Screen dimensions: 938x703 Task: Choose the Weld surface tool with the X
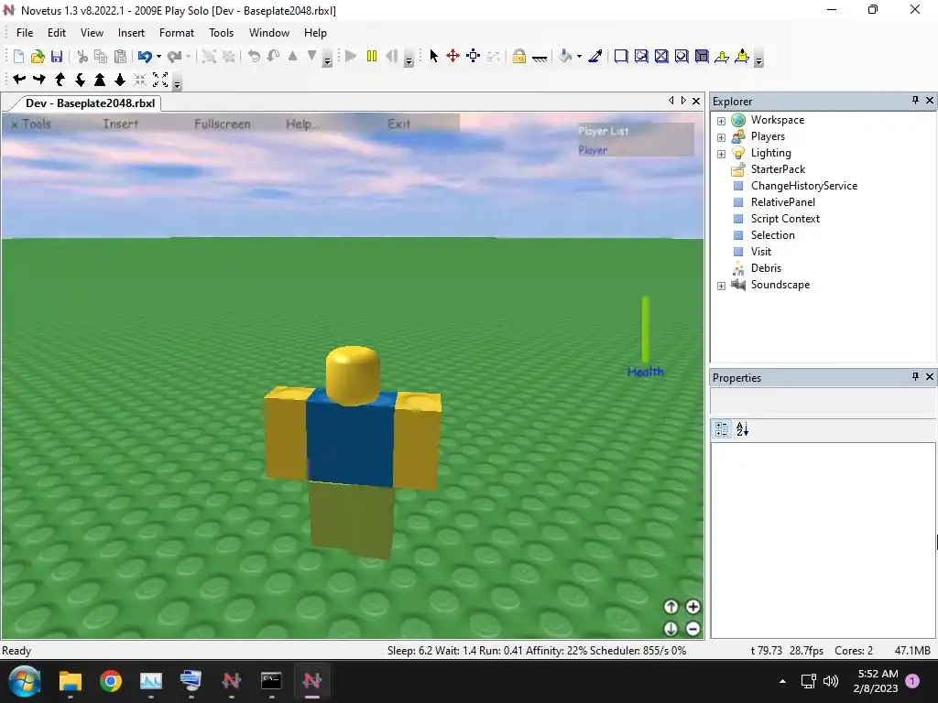click(661, 56)
